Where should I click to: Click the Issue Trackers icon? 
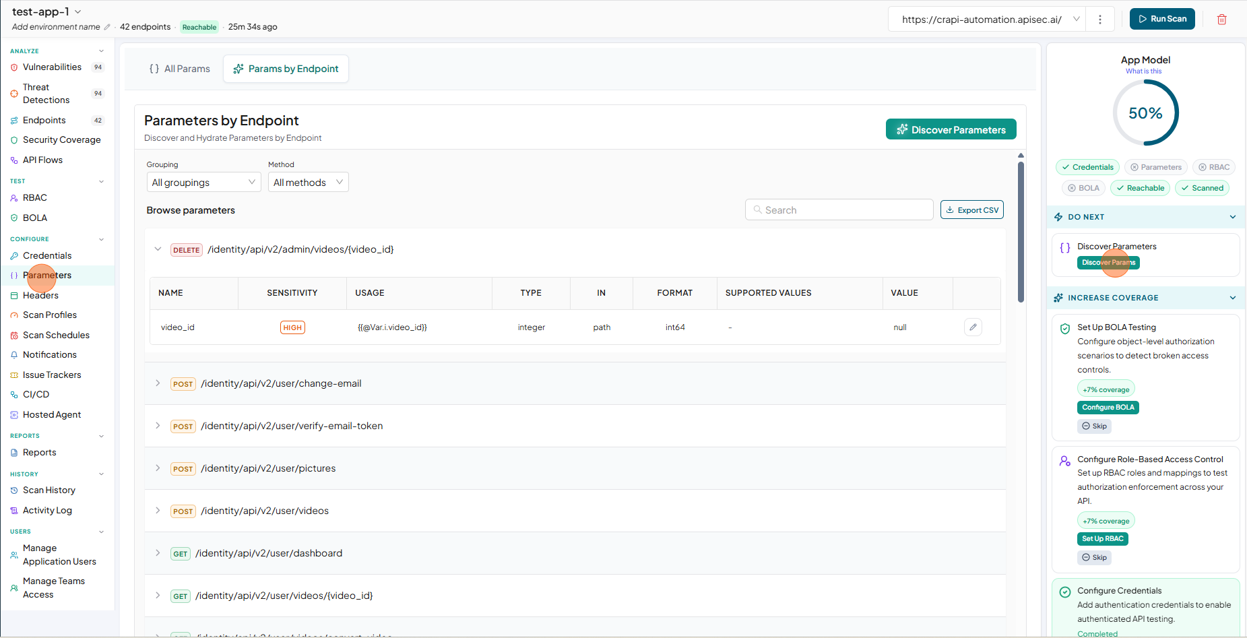(x=14, y=375)
